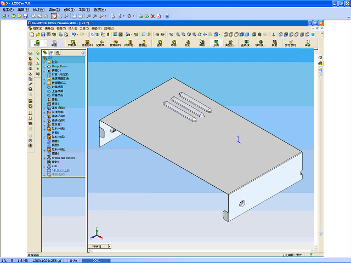Switch to ConfigurationManager tab
The width and height of the screenshot is (351, 263).
point(58,53)
